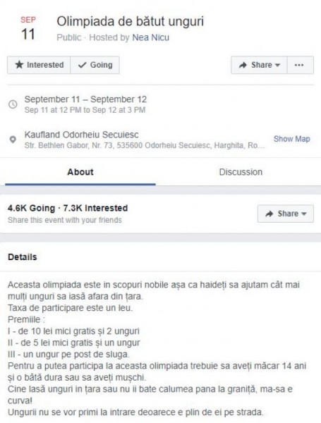The image size is (321, 423).
Task: Switch to the About tab
Action: [80, 172]
